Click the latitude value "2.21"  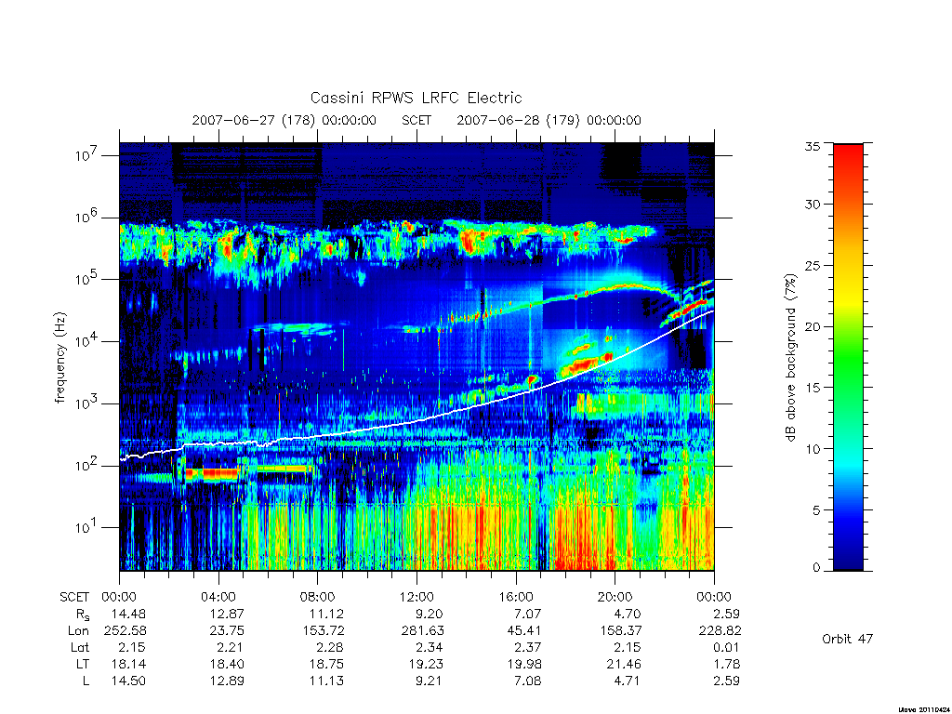coord(231,647)
